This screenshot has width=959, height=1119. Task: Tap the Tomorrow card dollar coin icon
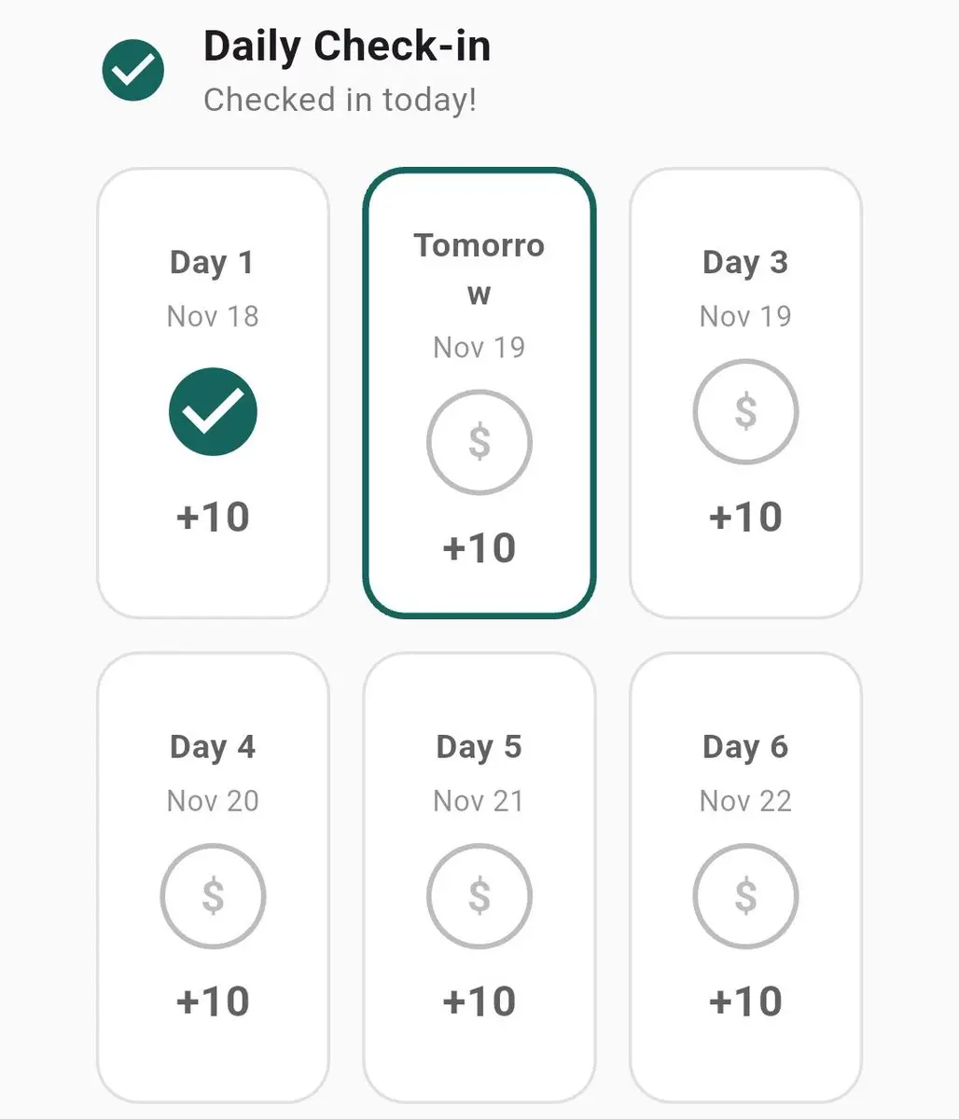click(479, 442)
